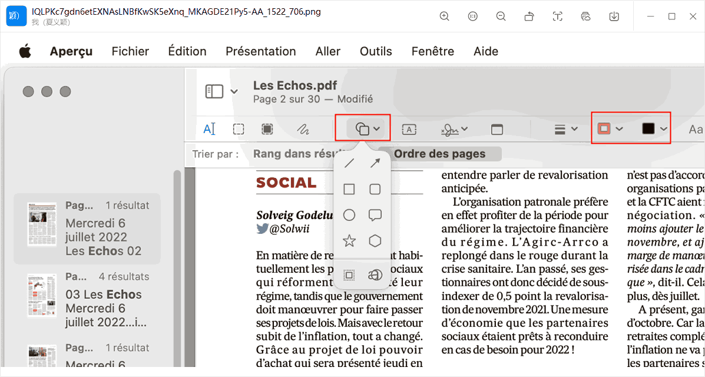Zoom in with the viewer magnifier plus icon
Image resolution: width=705 pixels, height=377 pixels.
click(x=444, y=16)
